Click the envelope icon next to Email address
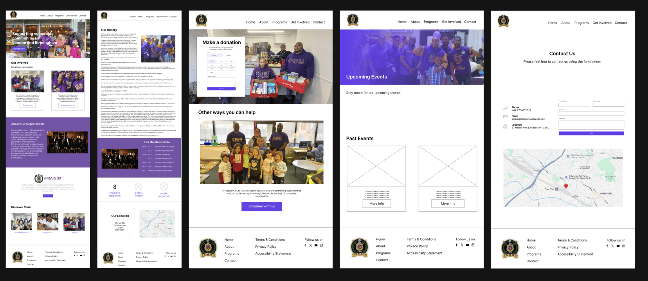 (505, 117)
